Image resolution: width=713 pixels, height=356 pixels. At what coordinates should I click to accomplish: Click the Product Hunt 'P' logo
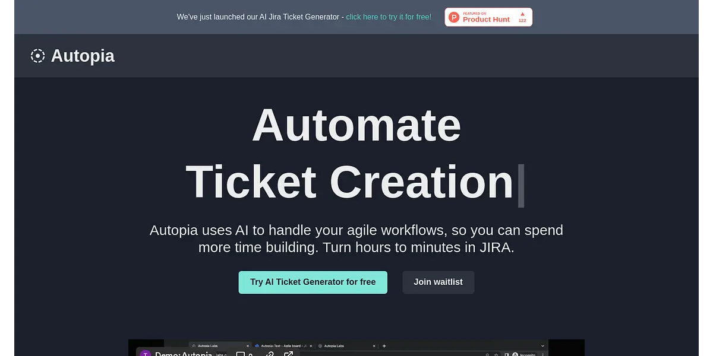coord(454,17)
